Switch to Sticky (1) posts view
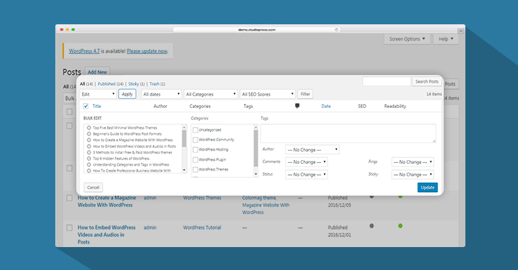Image resolution: width=518 pixels, height=270 pixels. (136, 84)
